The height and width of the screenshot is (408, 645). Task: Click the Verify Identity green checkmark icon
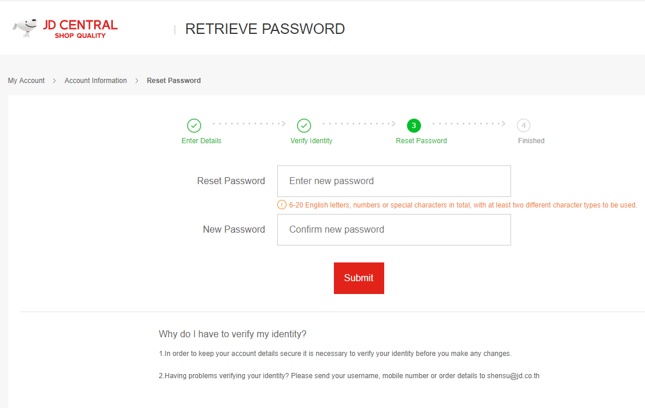click(x=304, y=126)
